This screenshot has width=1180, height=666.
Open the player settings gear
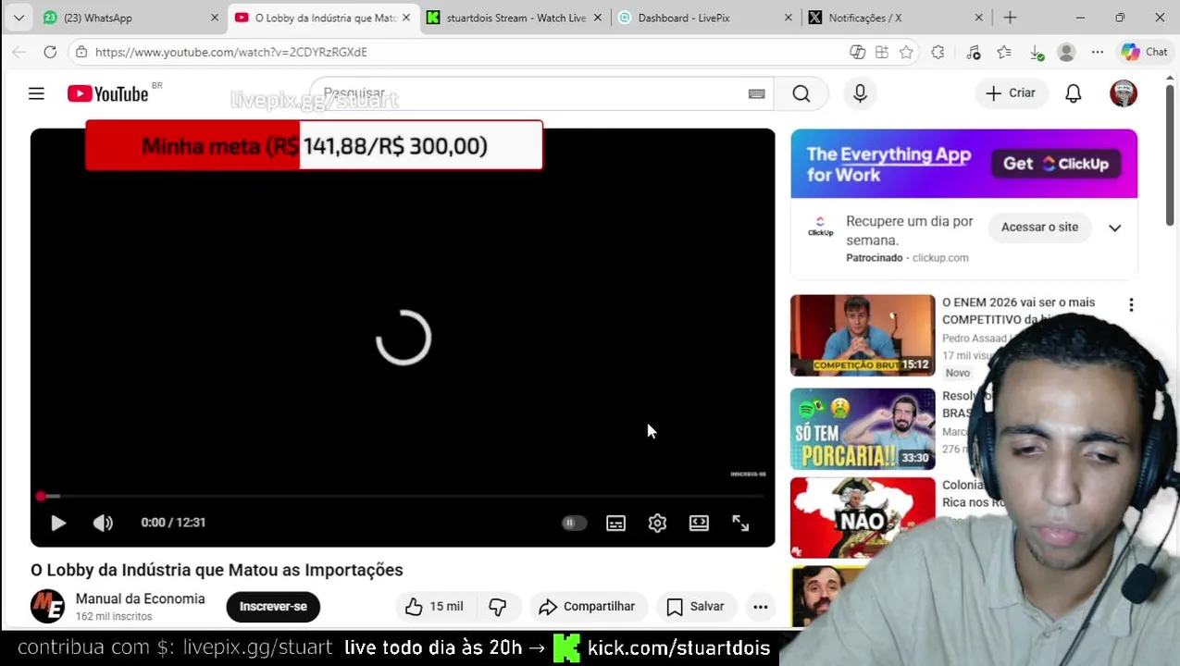(x=657, y=523)
